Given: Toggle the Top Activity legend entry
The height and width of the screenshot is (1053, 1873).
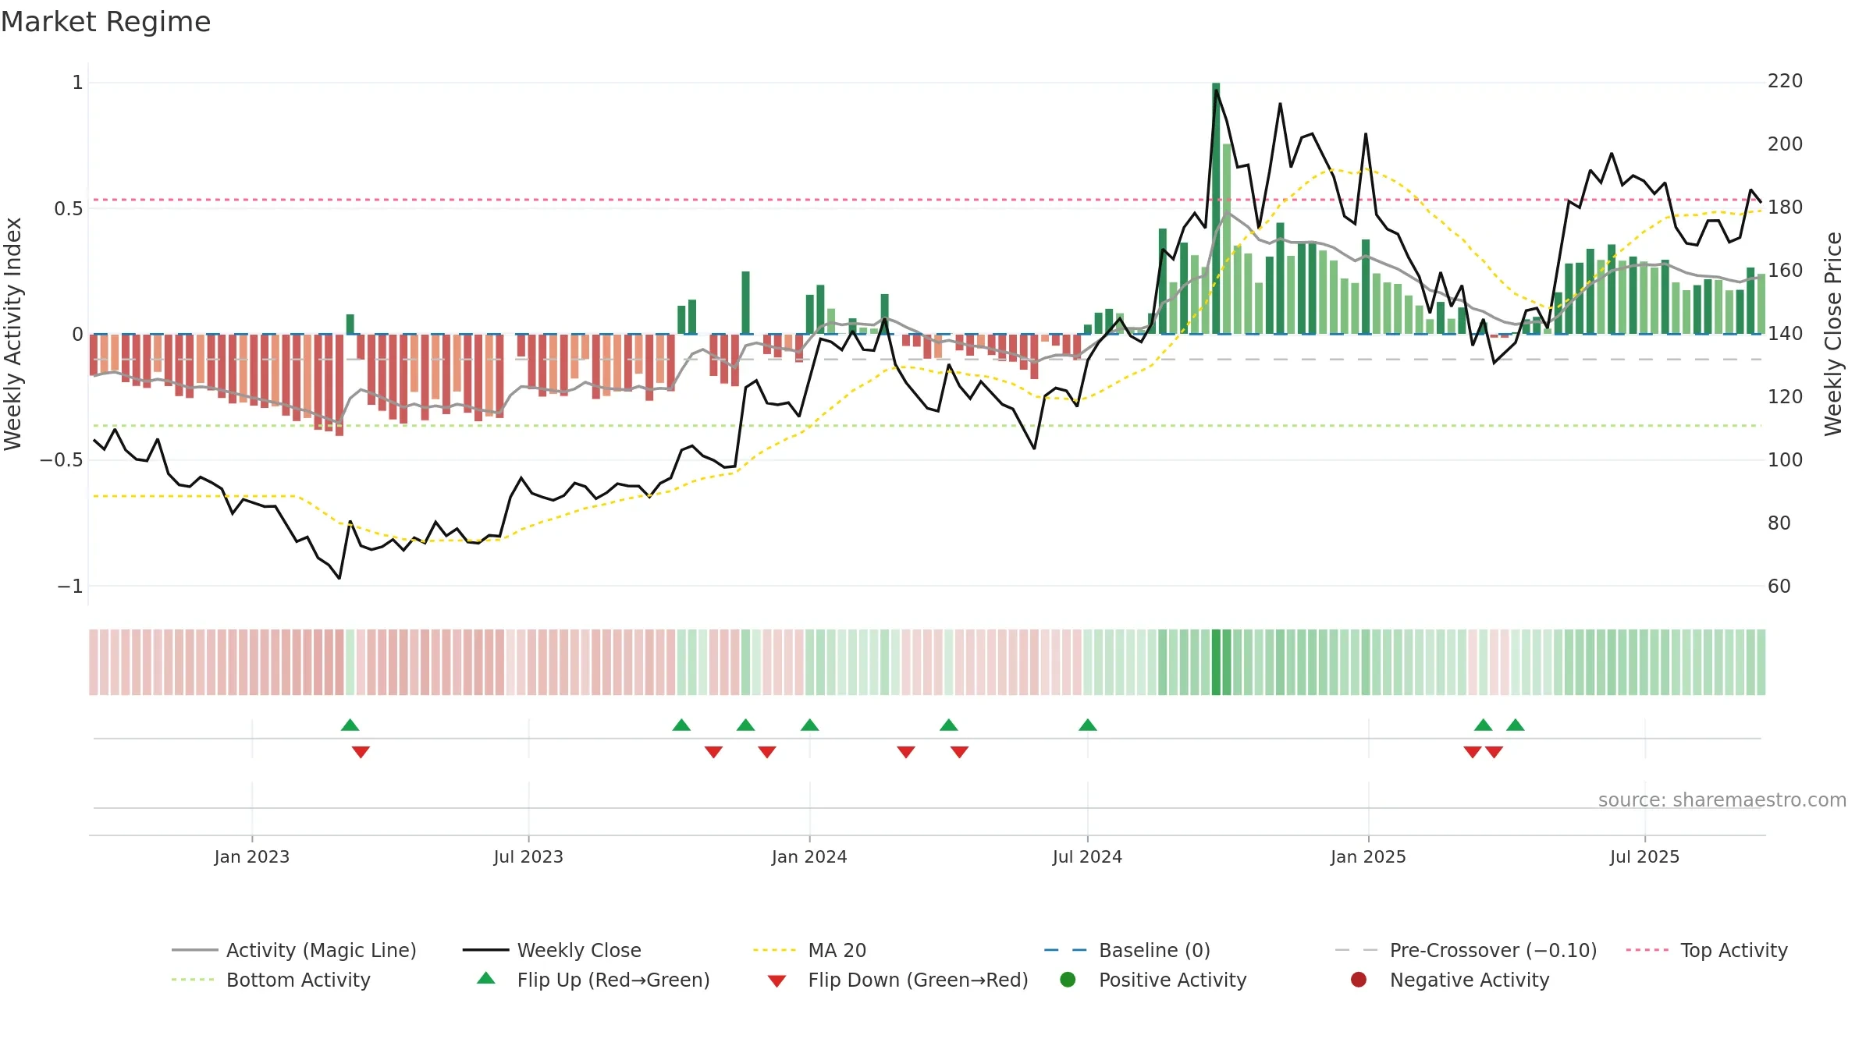Looking at the screenshot, I should [1707, 950].
